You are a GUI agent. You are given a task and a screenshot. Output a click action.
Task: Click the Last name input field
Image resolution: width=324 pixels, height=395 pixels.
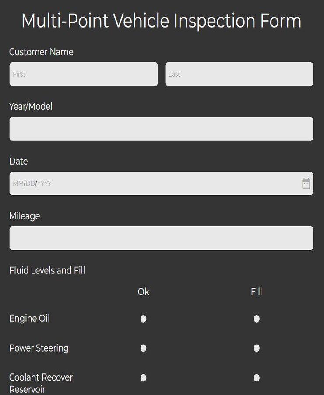pyautogui.click(x=239, y=74)
